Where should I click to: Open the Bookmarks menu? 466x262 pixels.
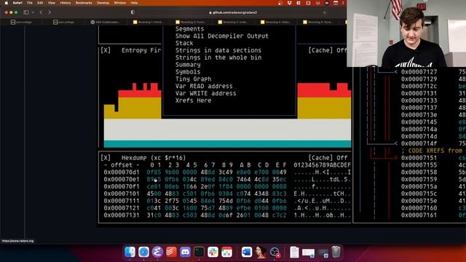tap(84, 3)
